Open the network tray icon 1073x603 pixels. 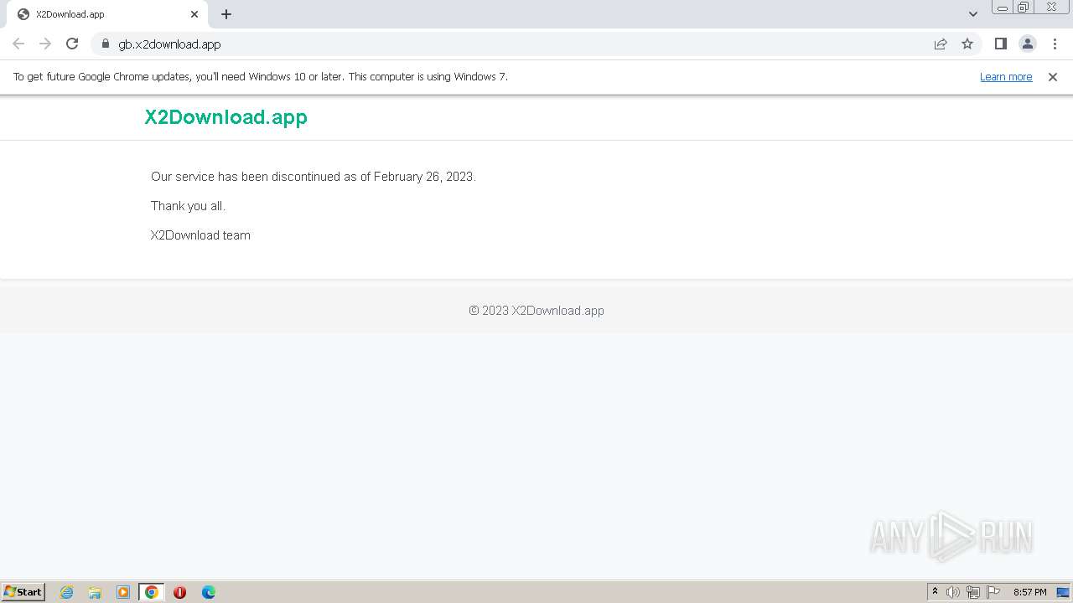click(x=973, y=592)
